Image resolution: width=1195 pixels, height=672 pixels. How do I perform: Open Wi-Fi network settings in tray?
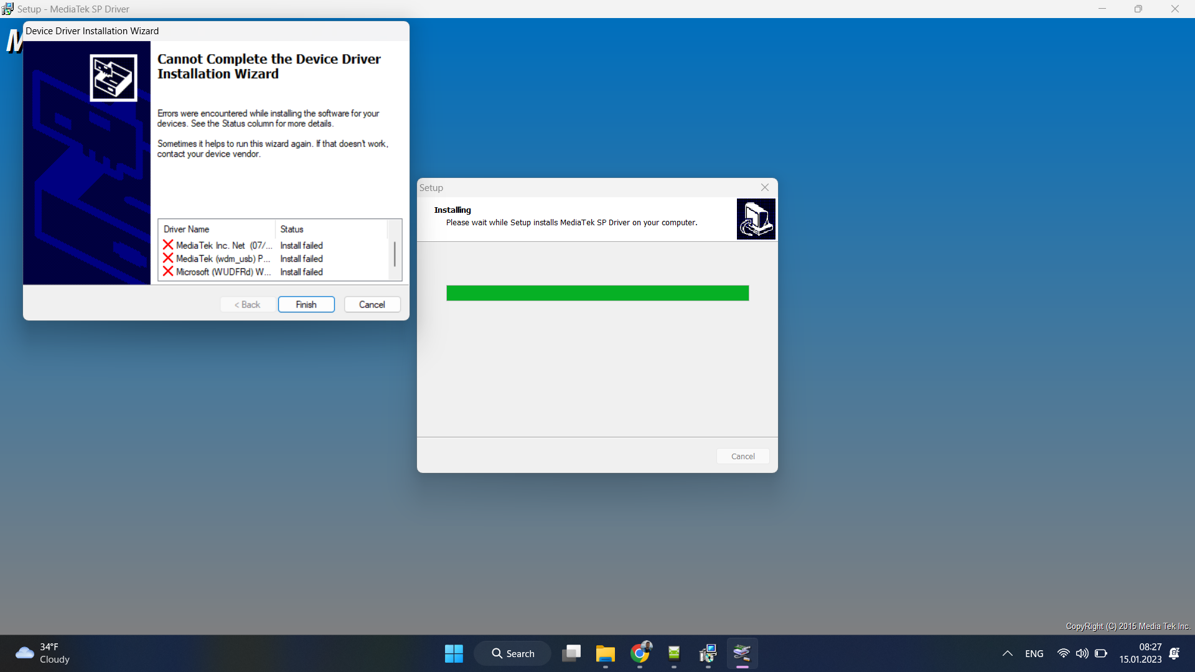pyautogui.click(x=1064, y=653)
